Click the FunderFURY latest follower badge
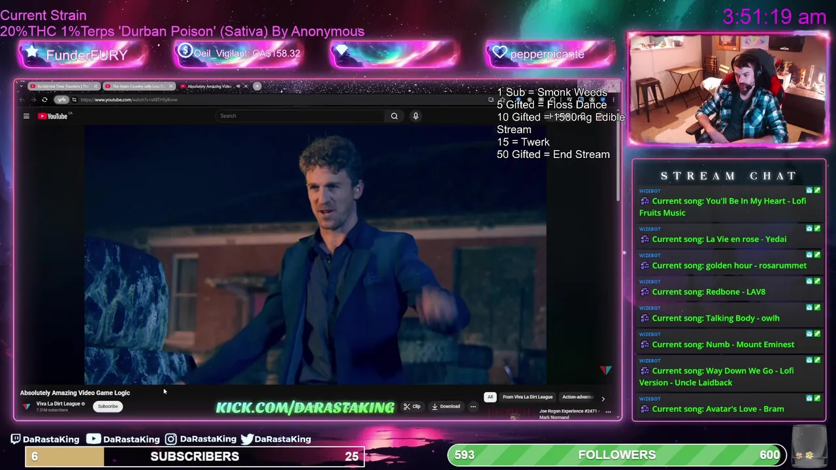The height and width of the screenshot is (470, 836). [82, 55]
